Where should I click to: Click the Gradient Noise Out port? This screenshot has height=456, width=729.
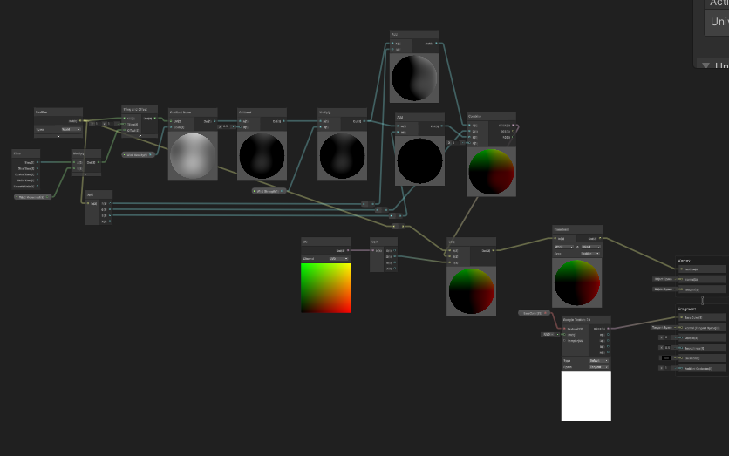pyautogui.click(x=213, y=121)
